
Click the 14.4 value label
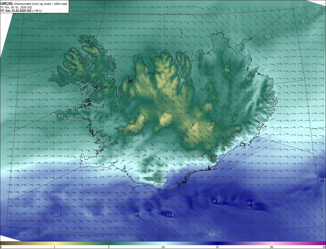pyautogui.click(x=322, y=179)
